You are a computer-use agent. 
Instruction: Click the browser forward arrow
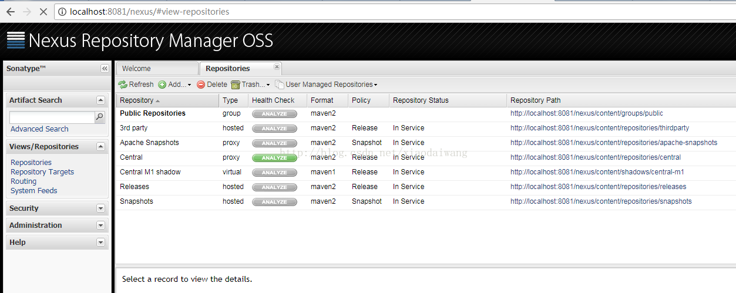[27, 11]
